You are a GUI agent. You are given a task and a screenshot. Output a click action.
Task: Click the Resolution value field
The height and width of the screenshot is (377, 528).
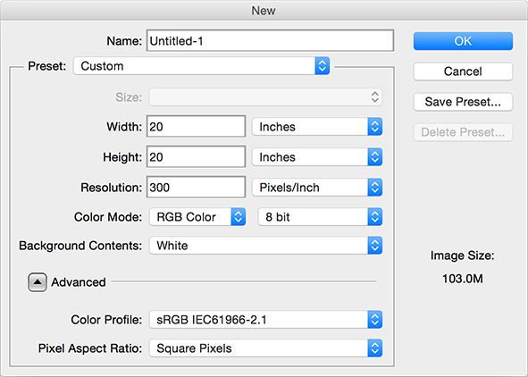[x=196, y=187]
